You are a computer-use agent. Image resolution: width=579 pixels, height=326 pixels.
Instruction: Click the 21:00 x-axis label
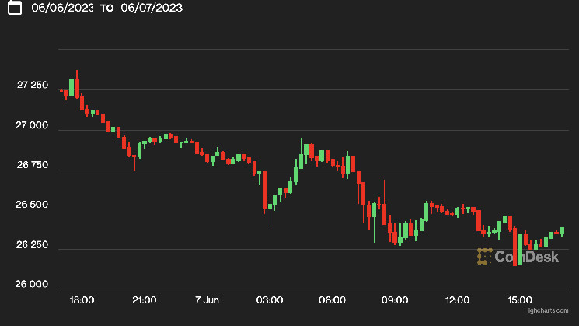[x=145, y=300]
